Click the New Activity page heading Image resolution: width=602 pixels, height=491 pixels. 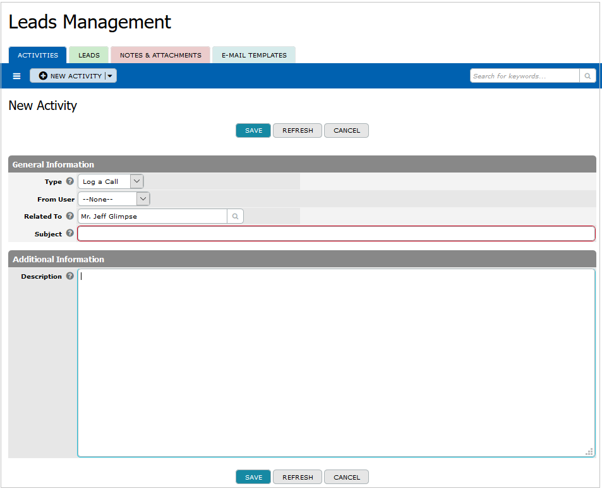(x=42, y=106)
